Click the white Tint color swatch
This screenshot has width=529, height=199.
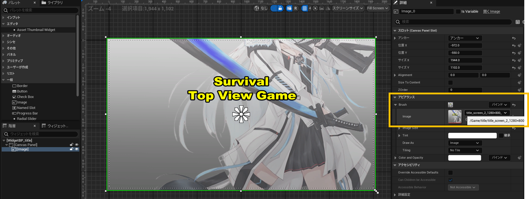click(x=472, y=136)
